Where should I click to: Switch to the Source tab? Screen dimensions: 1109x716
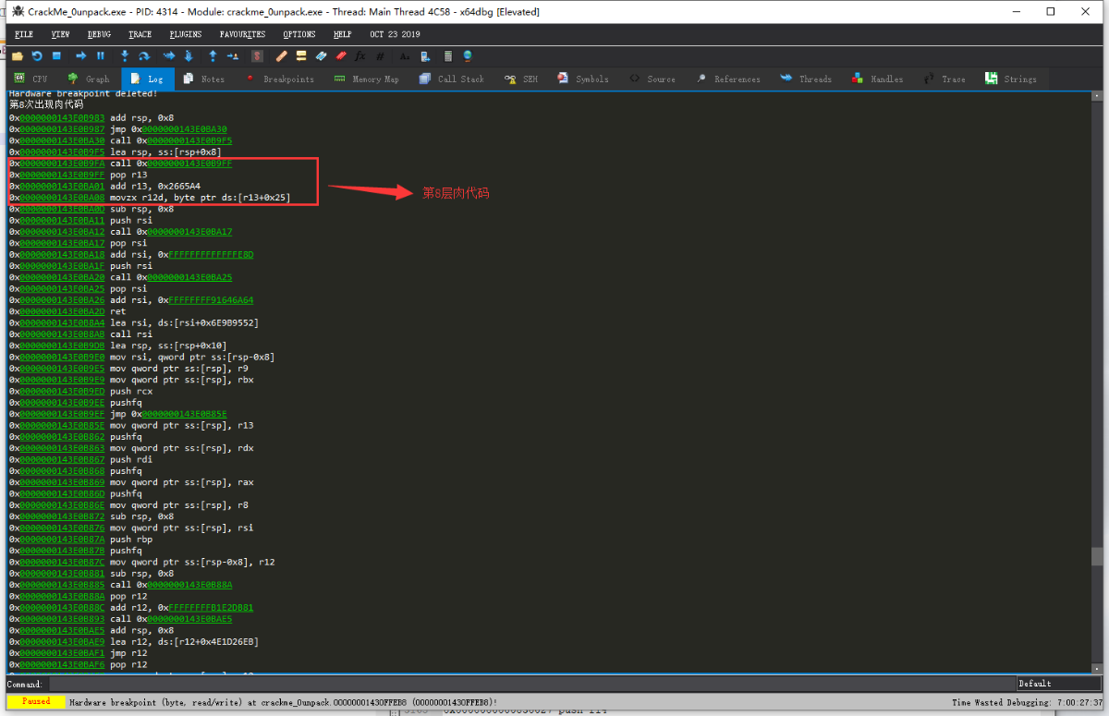pos(652,79)
